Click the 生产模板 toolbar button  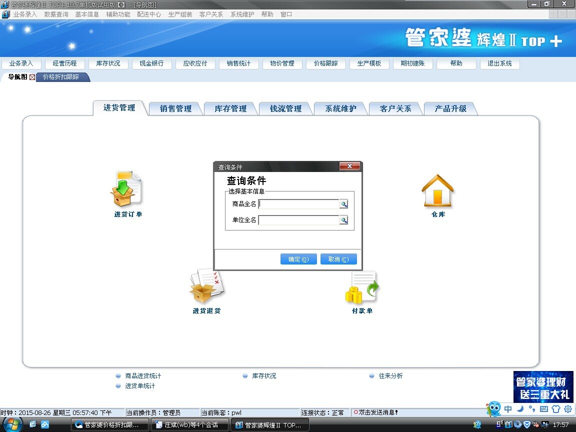tap(369, 63)
